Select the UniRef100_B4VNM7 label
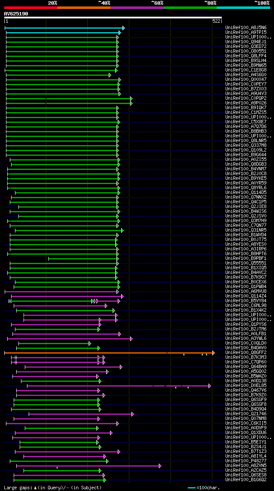The height and width of the screenshot is (491, 274). pyautogui.click(x=246, y=169)
